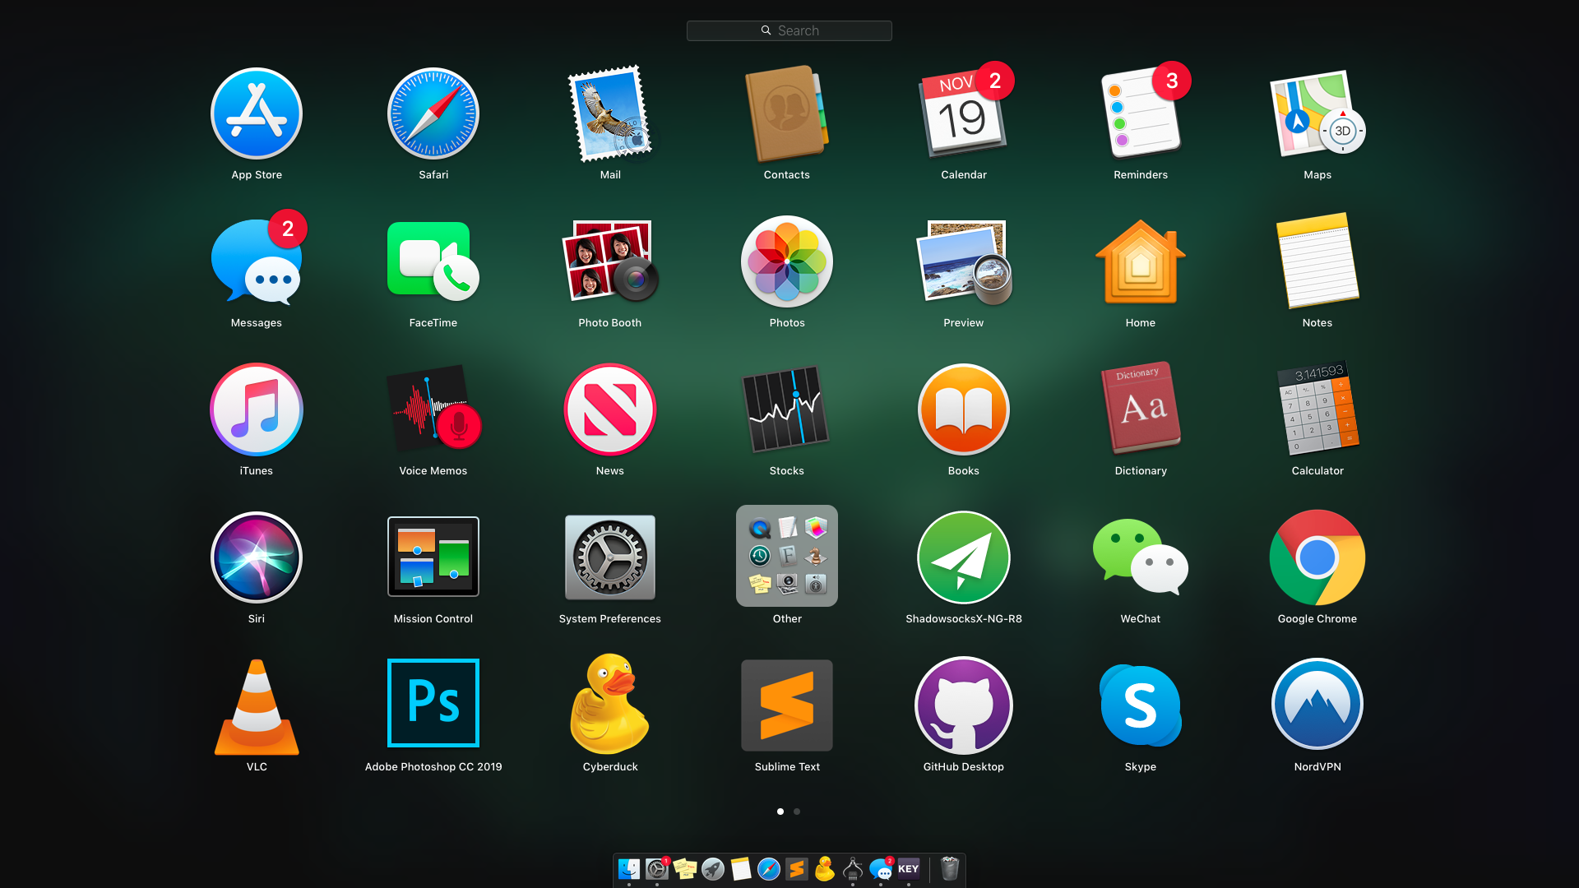Open System Information caliper icon in the Dock

coord(853,869)
